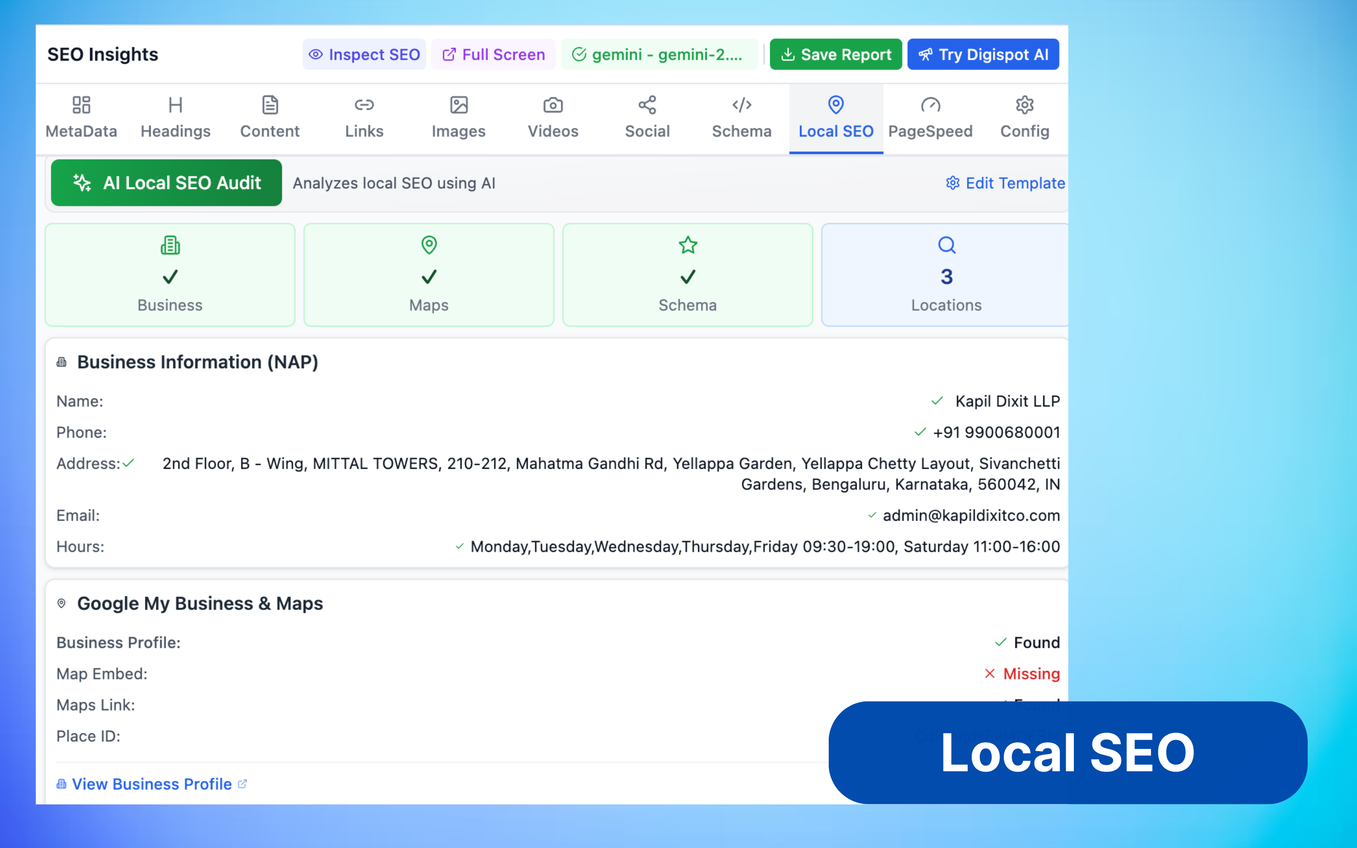Select the Videos camera icon
The width and height of the screenshot is (1357, 848).
pos(553,104)
